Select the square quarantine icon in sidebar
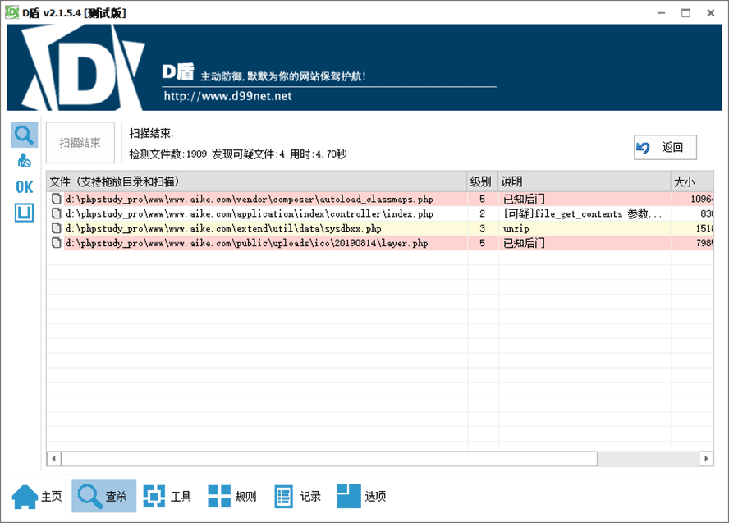Viewport: 729px width, 523px height. coord(25,213)
